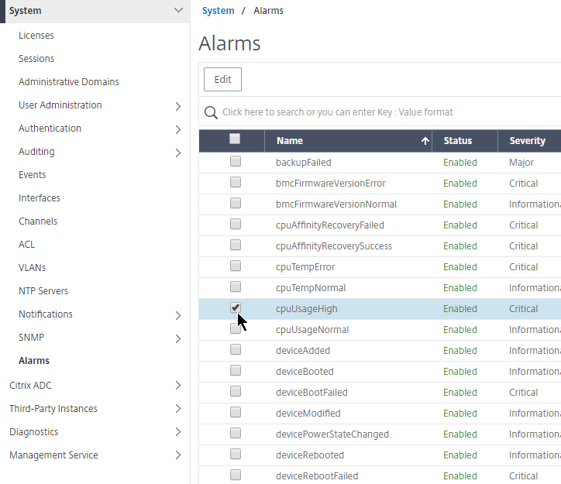Expand Diagnostics section arrow
561x484 pixels.
tap(178, 432)
